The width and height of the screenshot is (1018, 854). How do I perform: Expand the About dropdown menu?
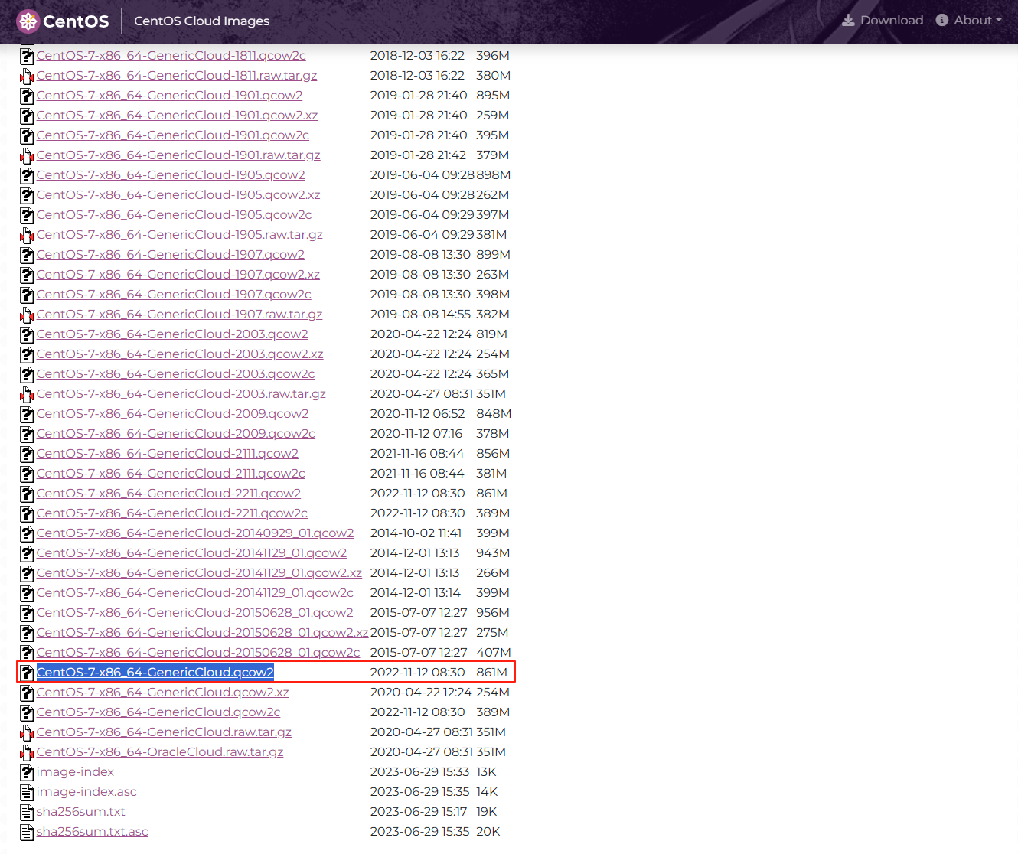pos(977,21)
